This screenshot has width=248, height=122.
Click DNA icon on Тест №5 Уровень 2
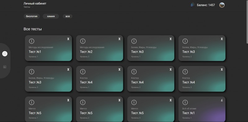(119, 100)
